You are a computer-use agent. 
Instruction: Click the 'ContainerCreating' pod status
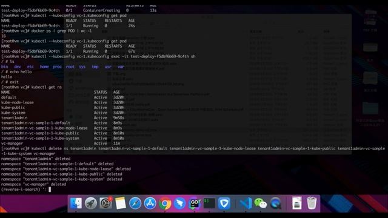101,10
